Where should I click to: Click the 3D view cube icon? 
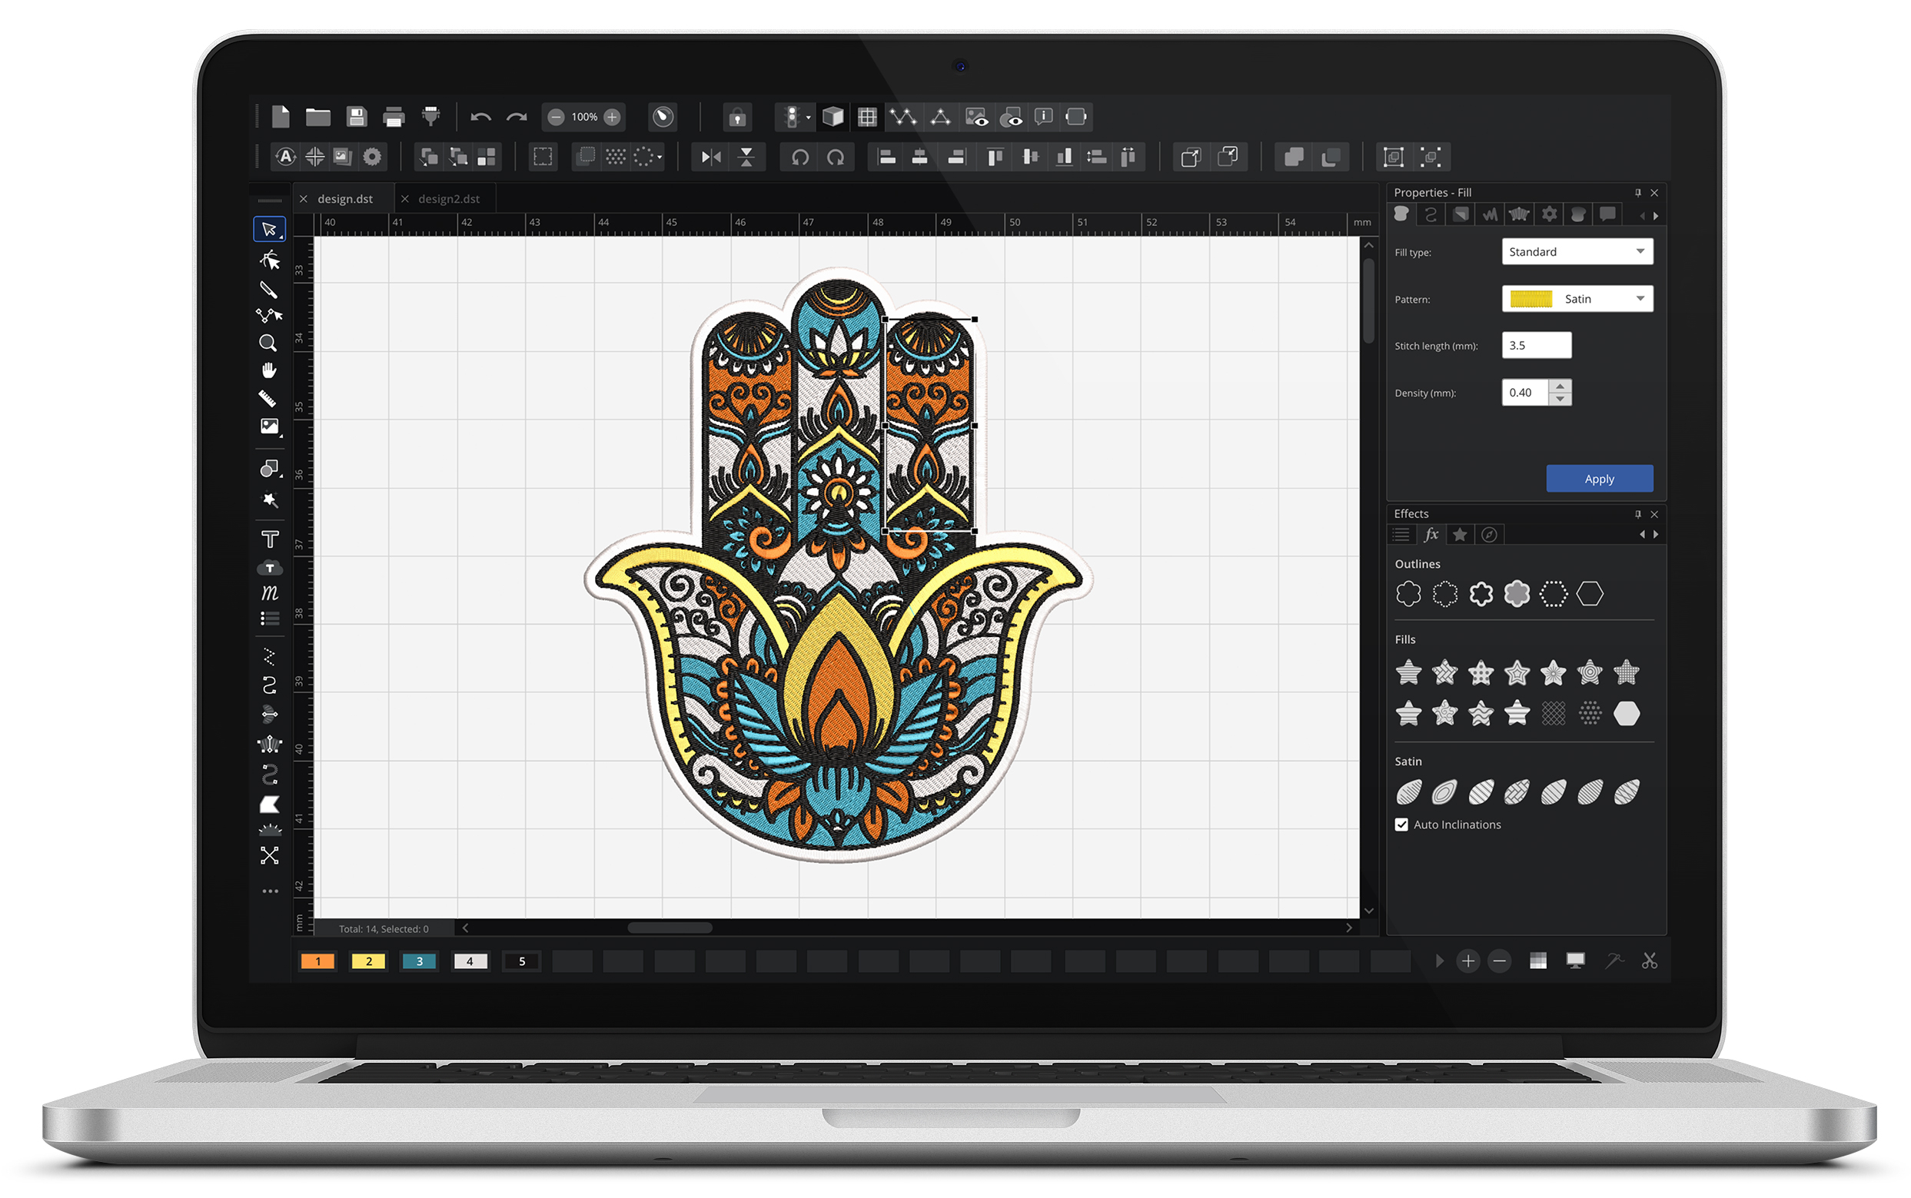coord(833,118)
